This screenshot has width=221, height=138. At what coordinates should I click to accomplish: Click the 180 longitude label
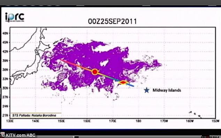(x=138, y=121)
